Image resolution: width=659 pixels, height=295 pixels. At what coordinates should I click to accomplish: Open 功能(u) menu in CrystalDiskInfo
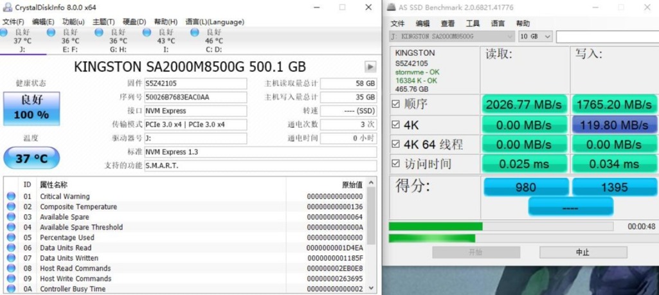pos(73,22)
